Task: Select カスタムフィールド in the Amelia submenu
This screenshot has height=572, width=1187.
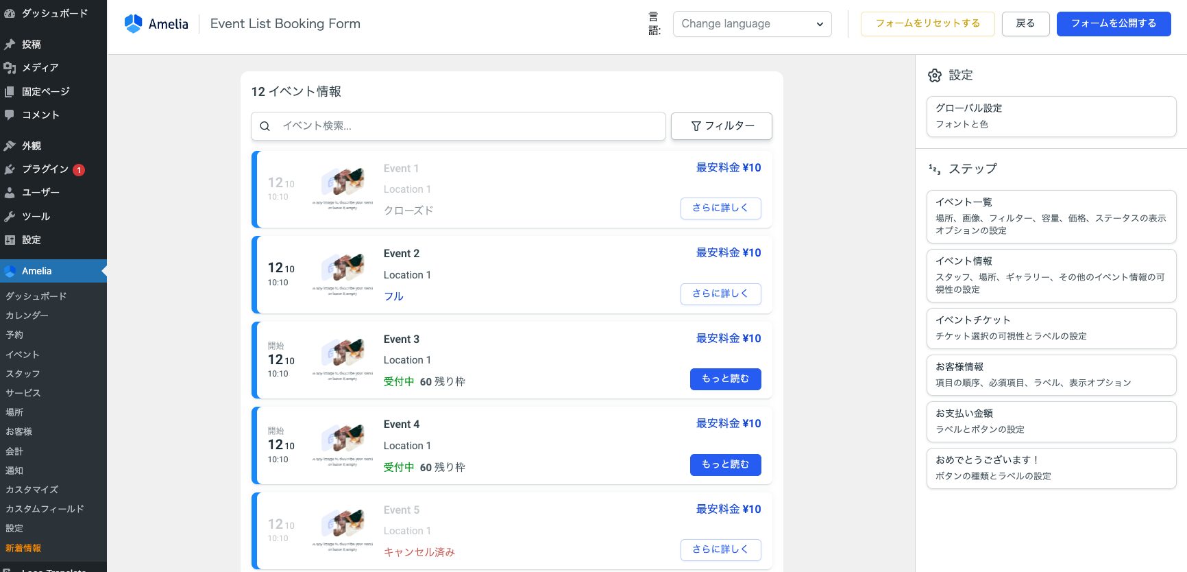Action: [x=45, y=509]
